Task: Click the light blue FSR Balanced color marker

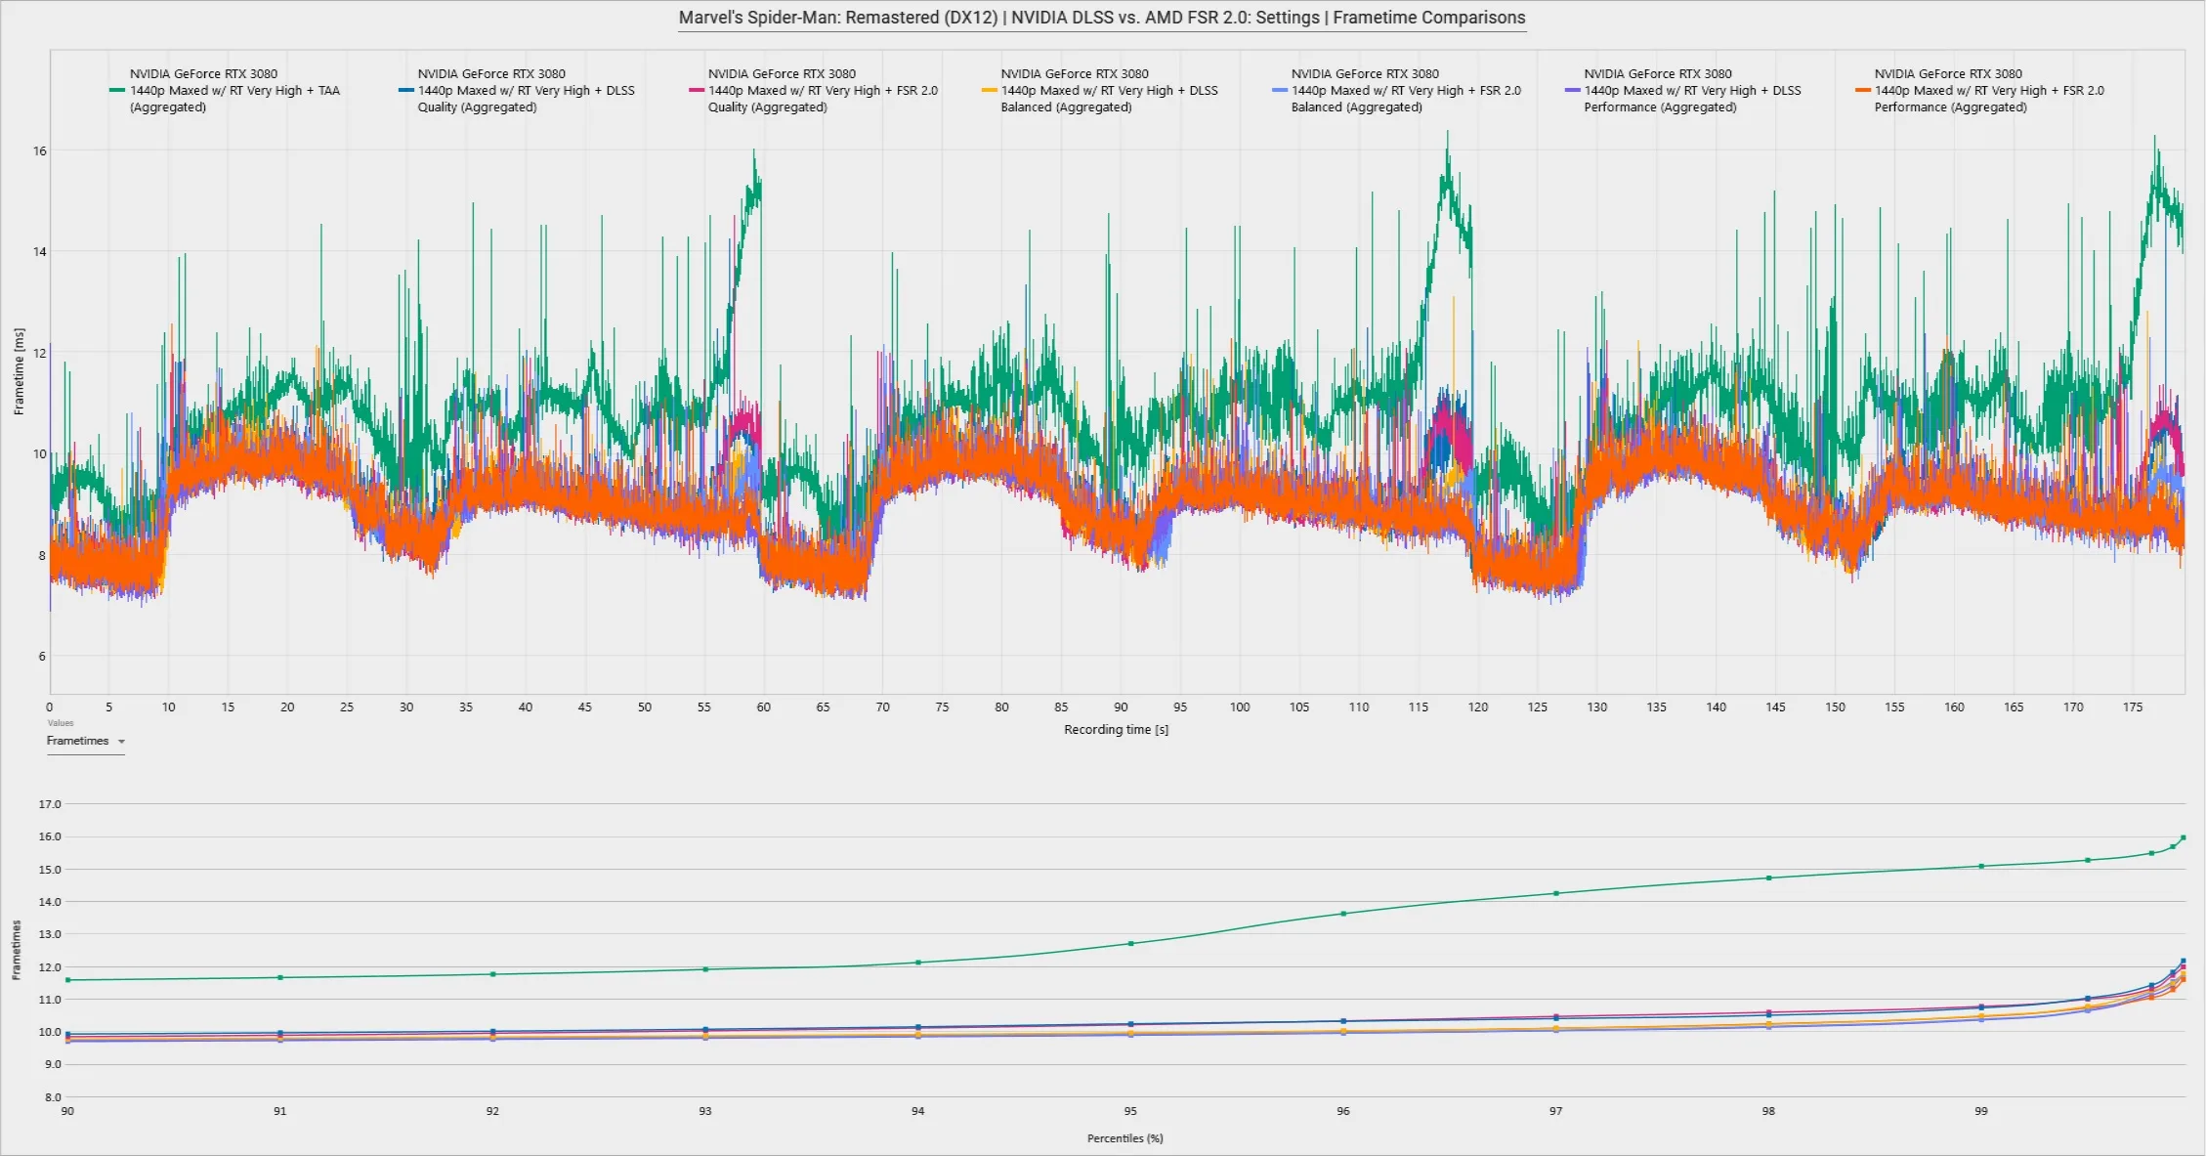Action: coord(1279,90)
